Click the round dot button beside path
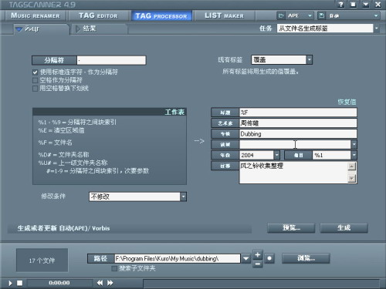The image size is (386, 289). tap(269, 258)
